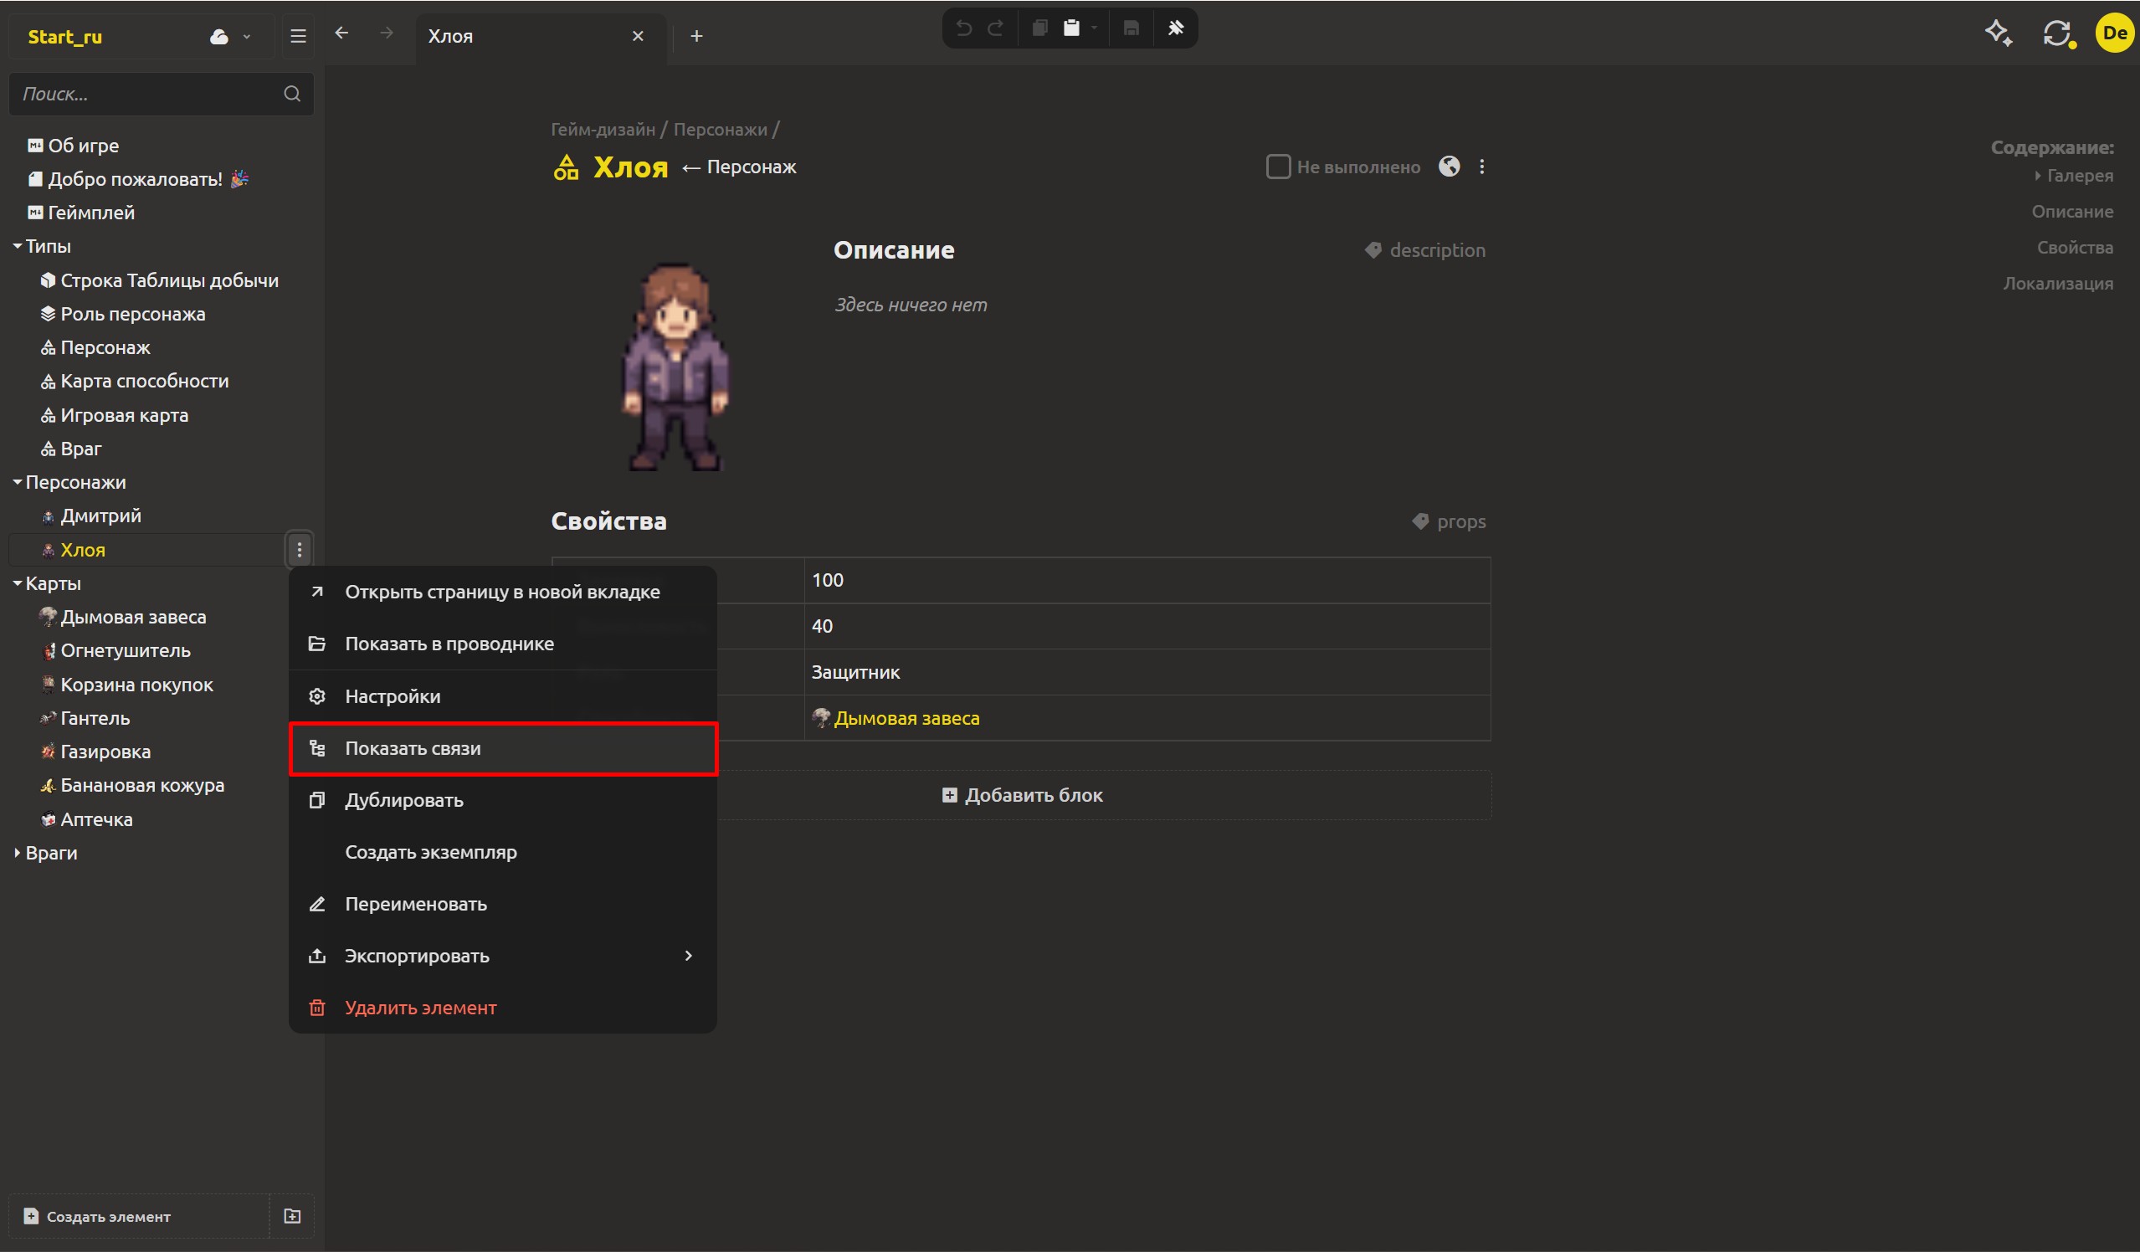Toggle the Не выполнено checkbox

(x=1278, y=167)
